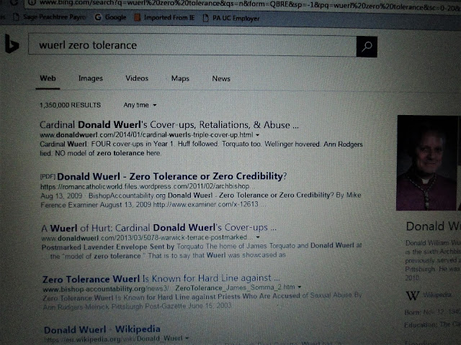Click the Donald Wuerl sidebar heading
Viewport: 461px width, 345px height.
tap(433, 226)
